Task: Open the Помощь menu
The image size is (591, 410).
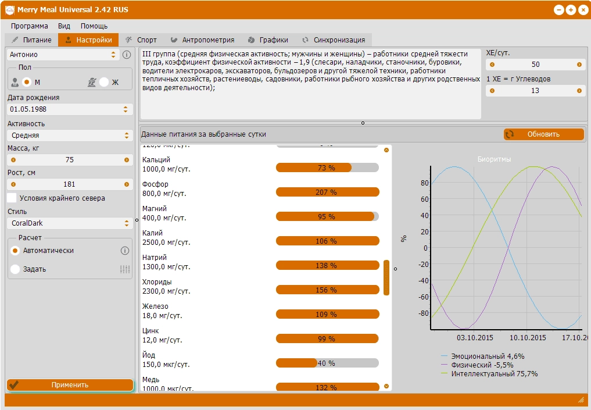Action: click(x=94, y=26)
